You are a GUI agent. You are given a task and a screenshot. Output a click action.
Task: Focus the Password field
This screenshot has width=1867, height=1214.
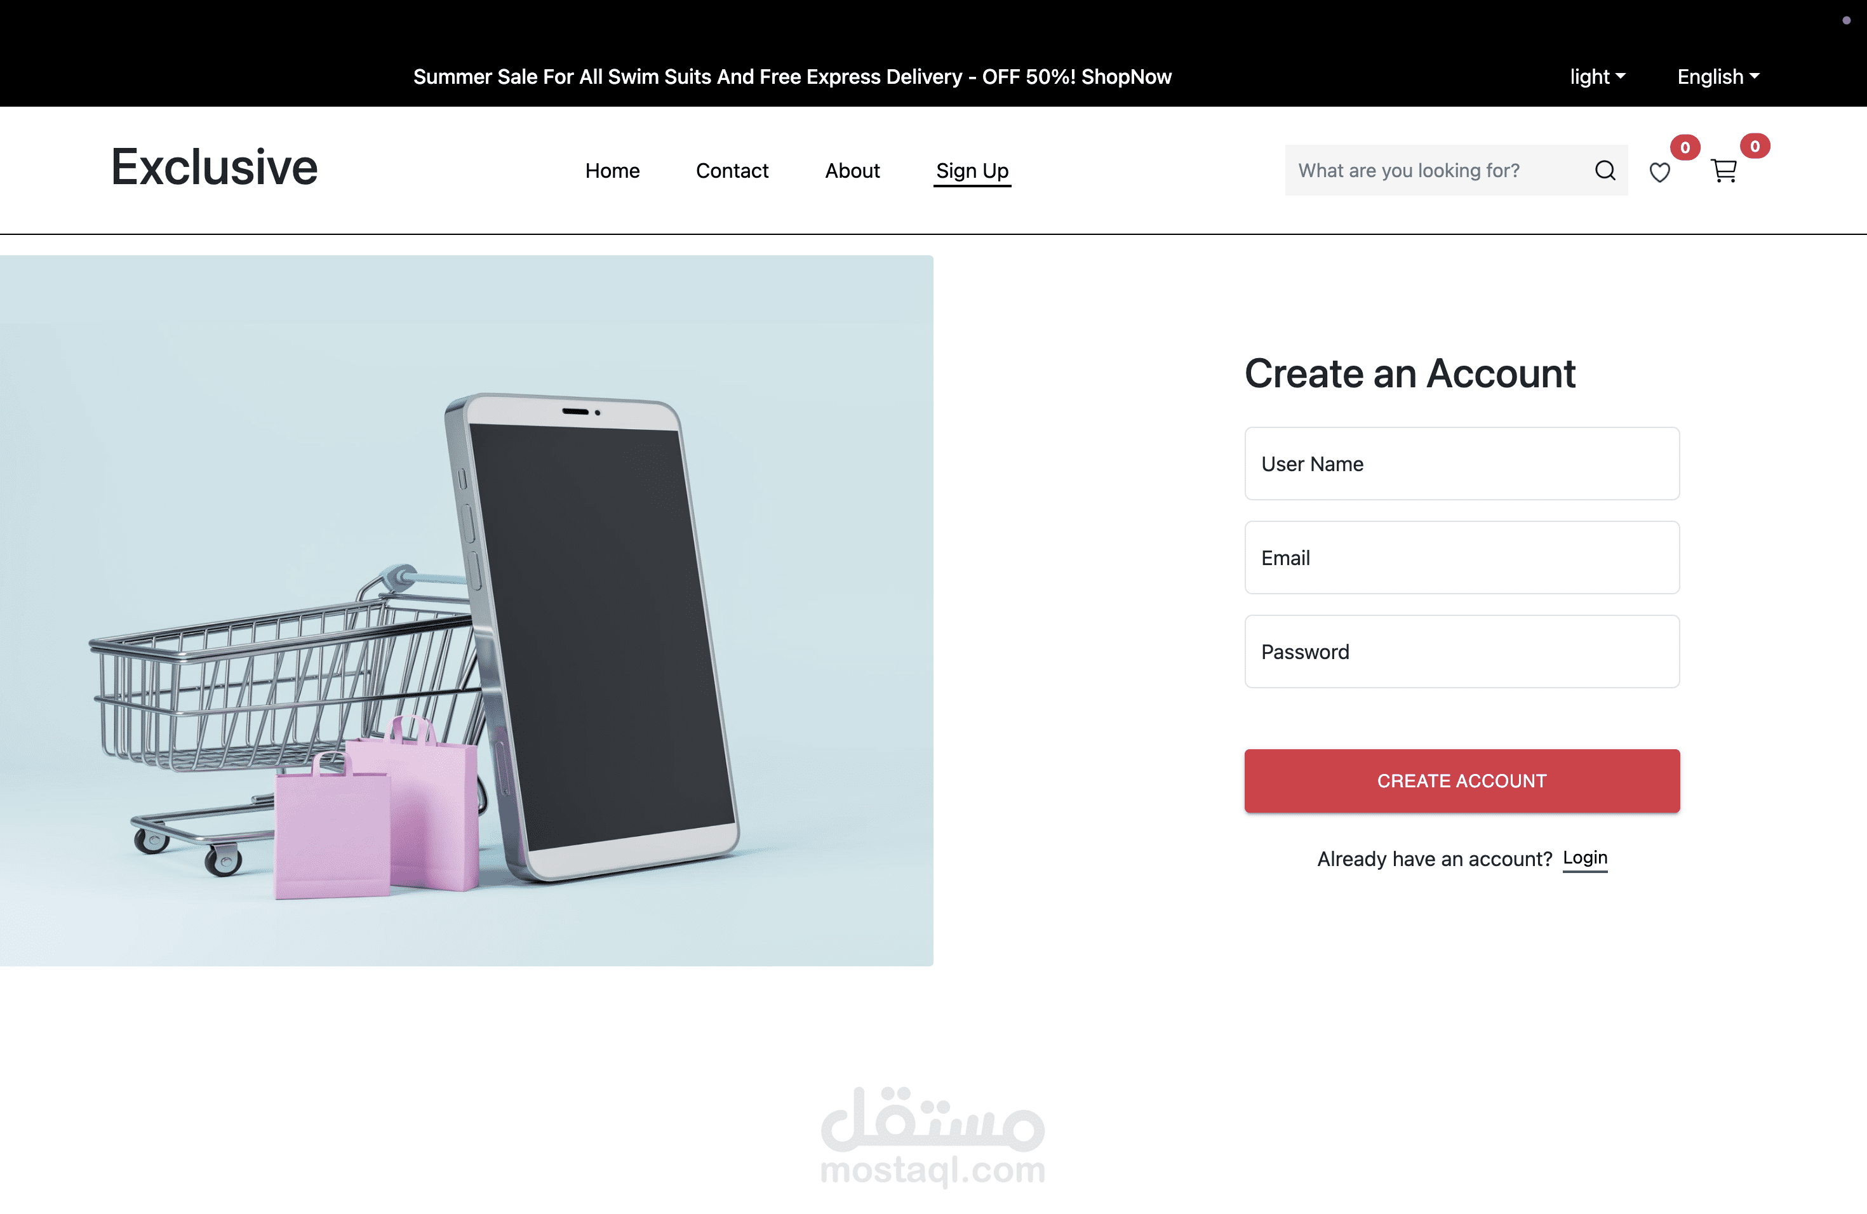click(x=1462, y=651)
